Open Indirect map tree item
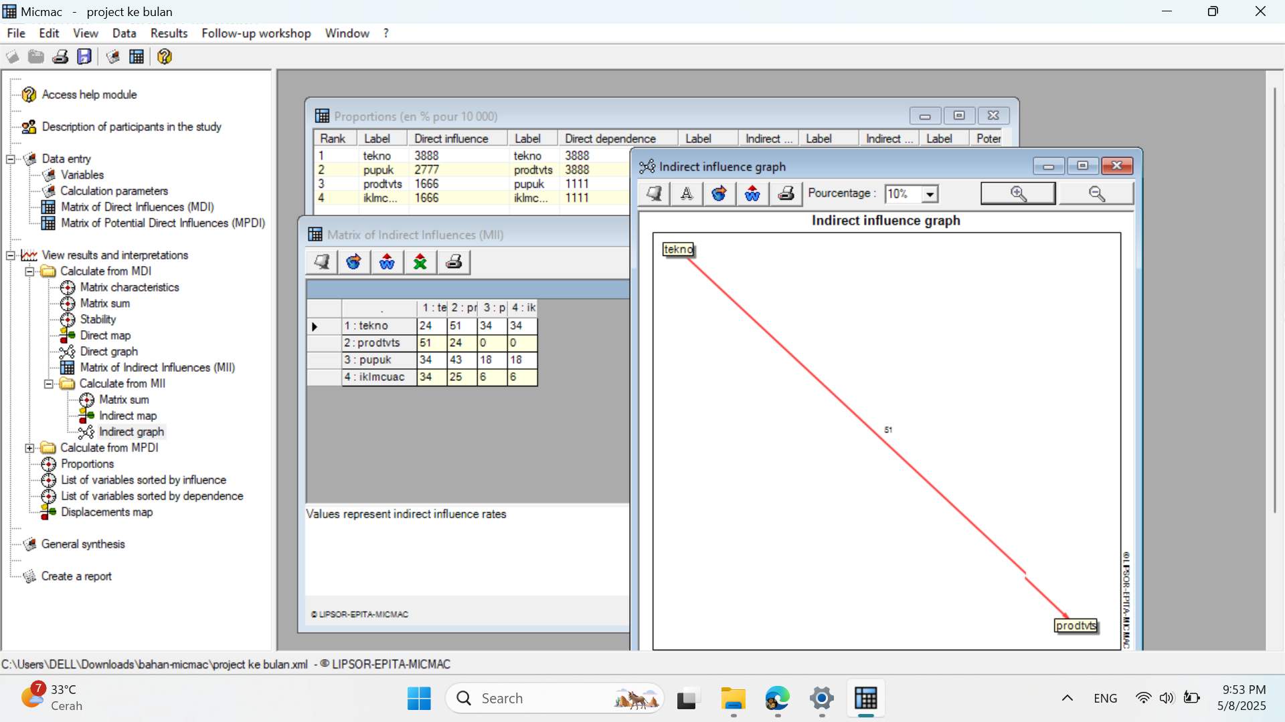 pyautogui.click(x=128, y=416)
